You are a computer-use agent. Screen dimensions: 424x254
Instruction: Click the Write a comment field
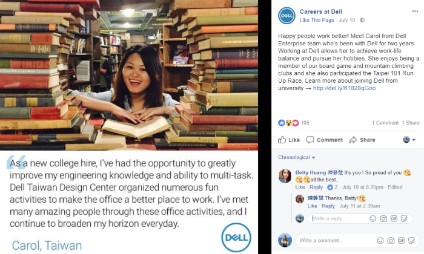(336, 240)
